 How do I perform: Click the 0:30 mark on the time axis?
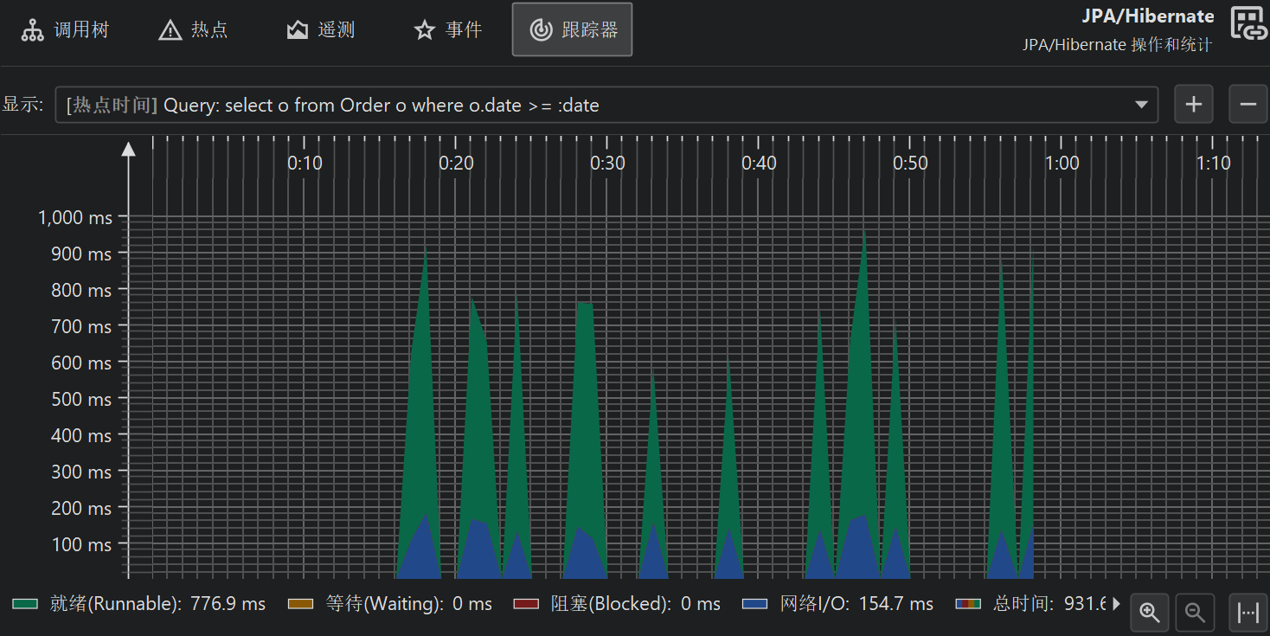(x=607, y=163)
